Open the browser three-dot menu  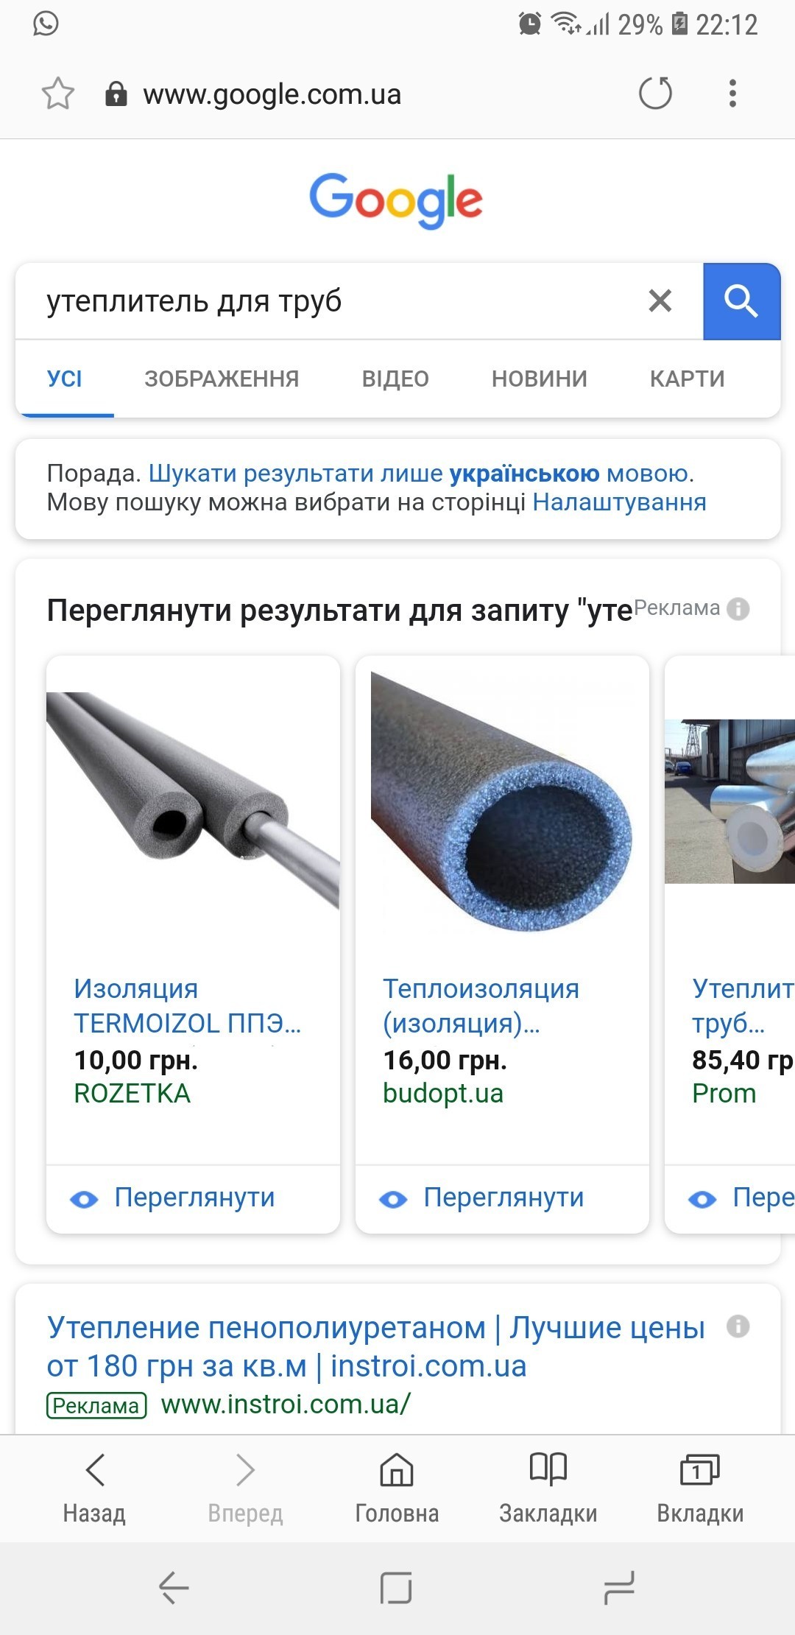(x=732, y=94)
